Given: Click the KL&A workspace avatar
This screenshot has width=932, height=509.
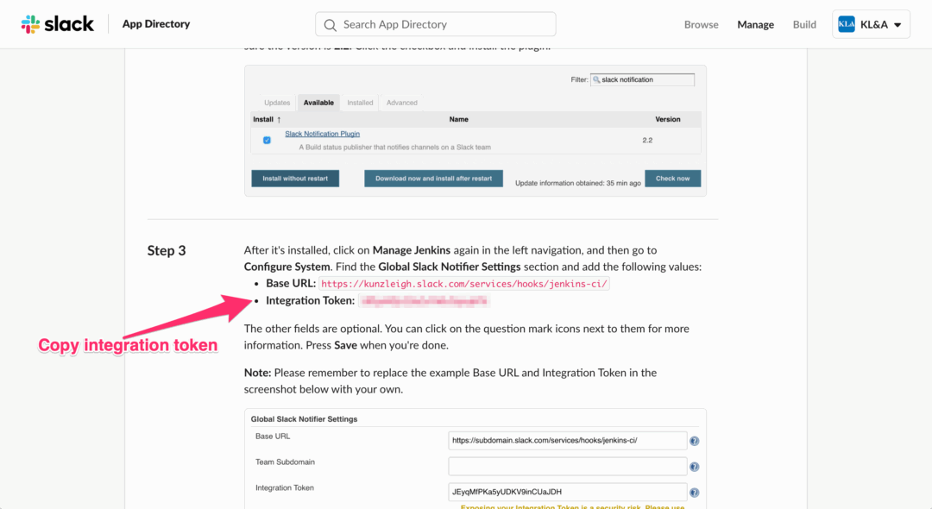Looking at the screenshot, I should pos(847,23).
